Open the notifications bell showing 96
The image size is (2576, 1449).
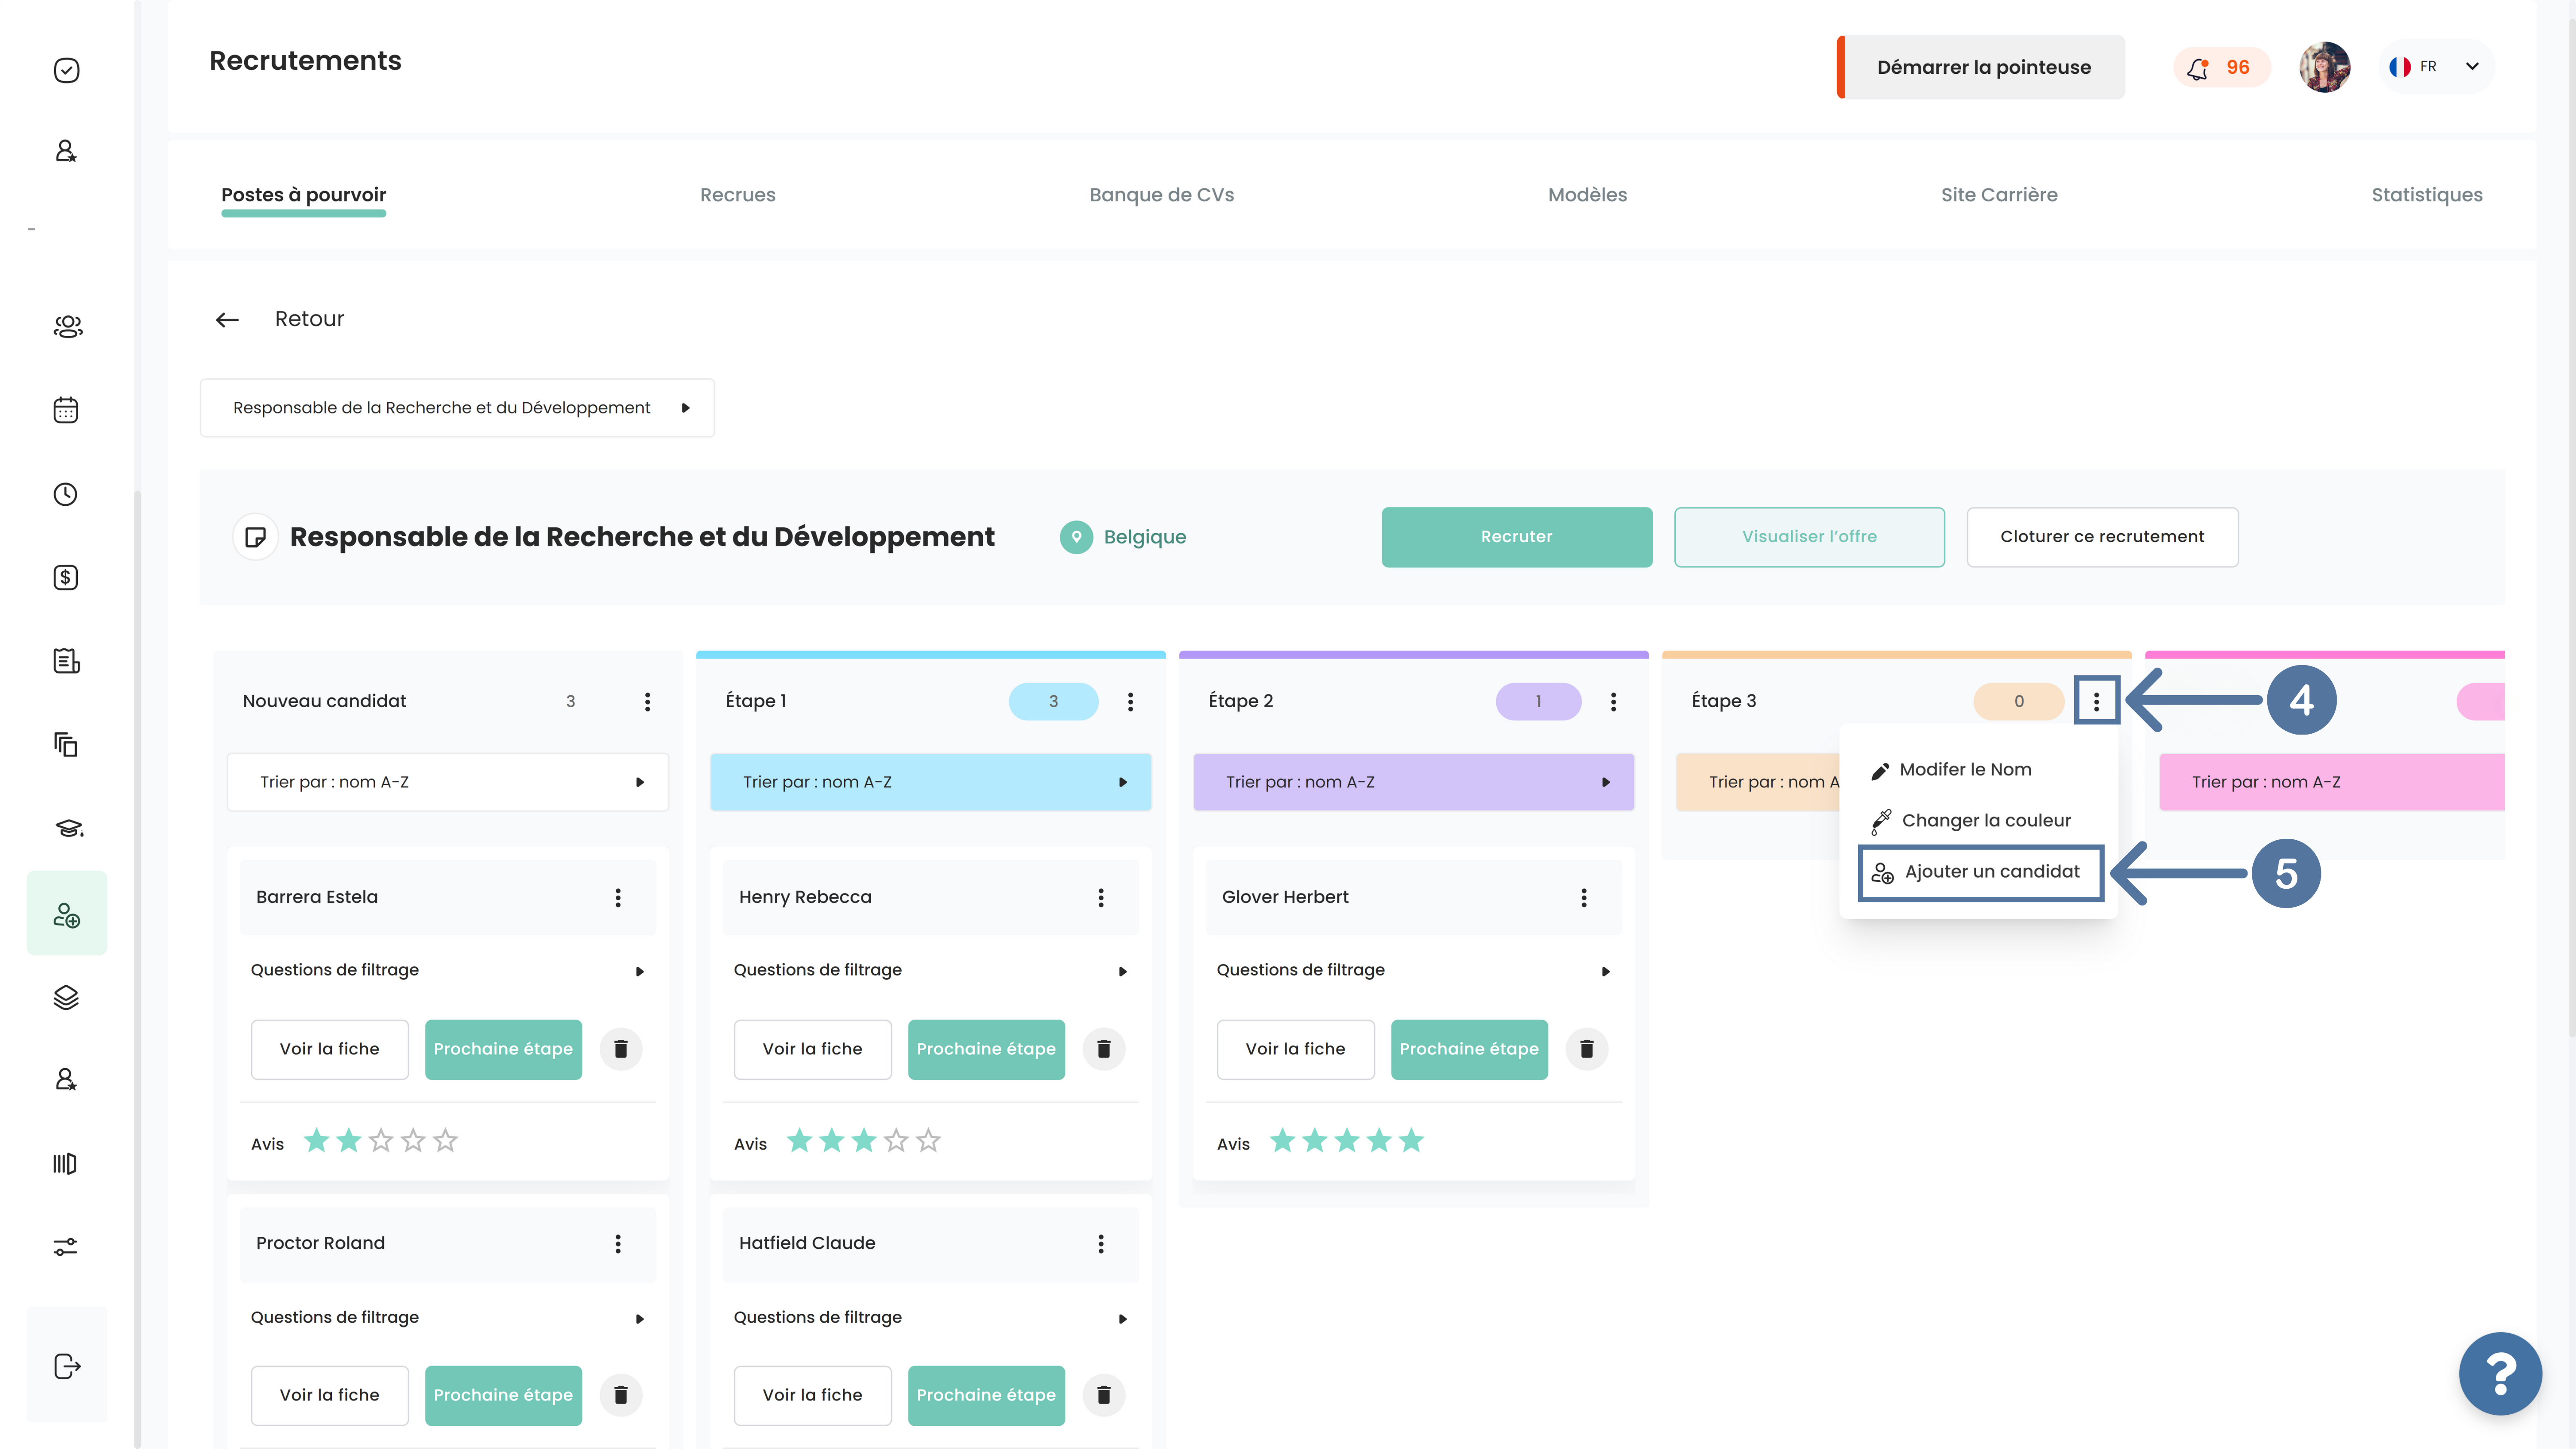pos(2221,67)
